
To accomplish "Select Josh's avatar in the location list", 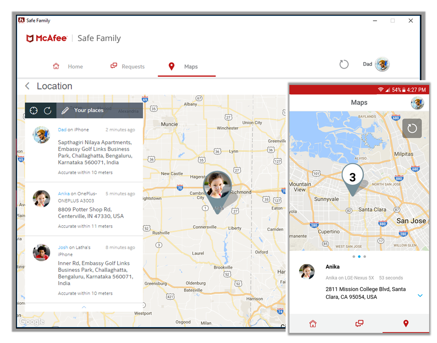I will pyautogui.click(x=42, y=253).
